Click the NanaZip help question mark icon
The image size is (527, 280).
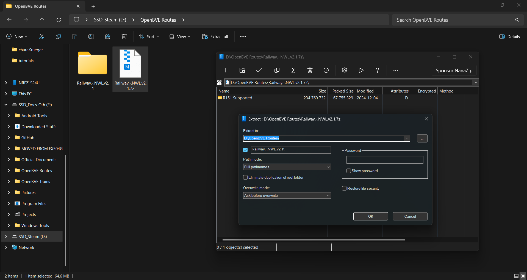pos(377,70)
